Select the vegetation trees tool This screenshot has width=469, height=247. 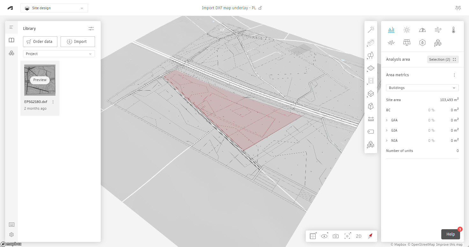click(x=370, y=55)
